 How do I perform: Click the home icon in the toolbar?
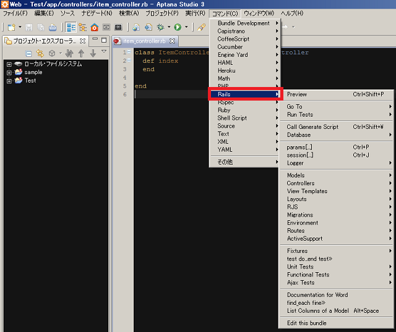tap(94, 27)
